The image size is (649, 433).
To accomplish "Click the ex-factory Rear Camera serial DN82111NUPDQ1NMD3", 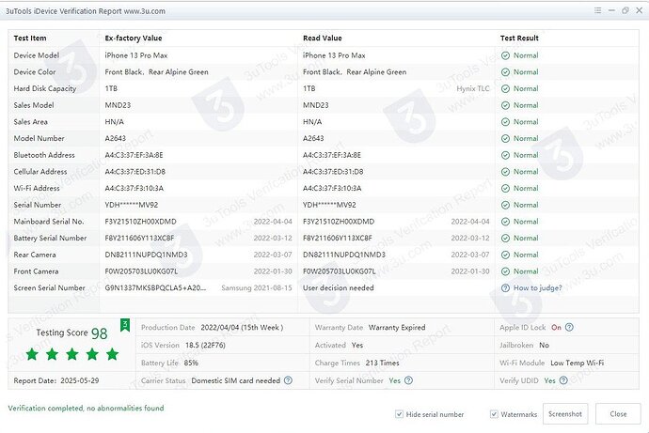I will pyautogui.click(x=146, y=255).
